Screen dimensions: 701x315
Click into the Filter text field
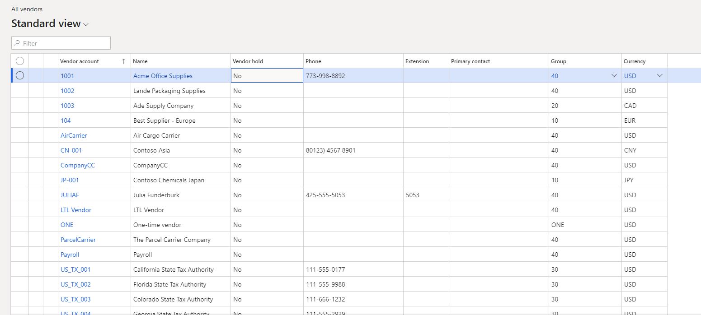point(64,43)
